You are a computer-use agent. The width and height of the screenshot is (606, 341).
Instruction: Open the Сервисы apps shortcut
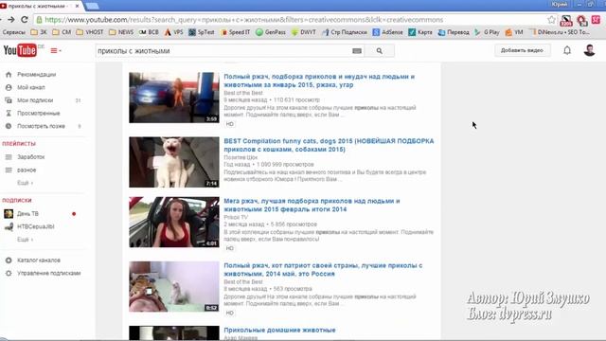13,32
